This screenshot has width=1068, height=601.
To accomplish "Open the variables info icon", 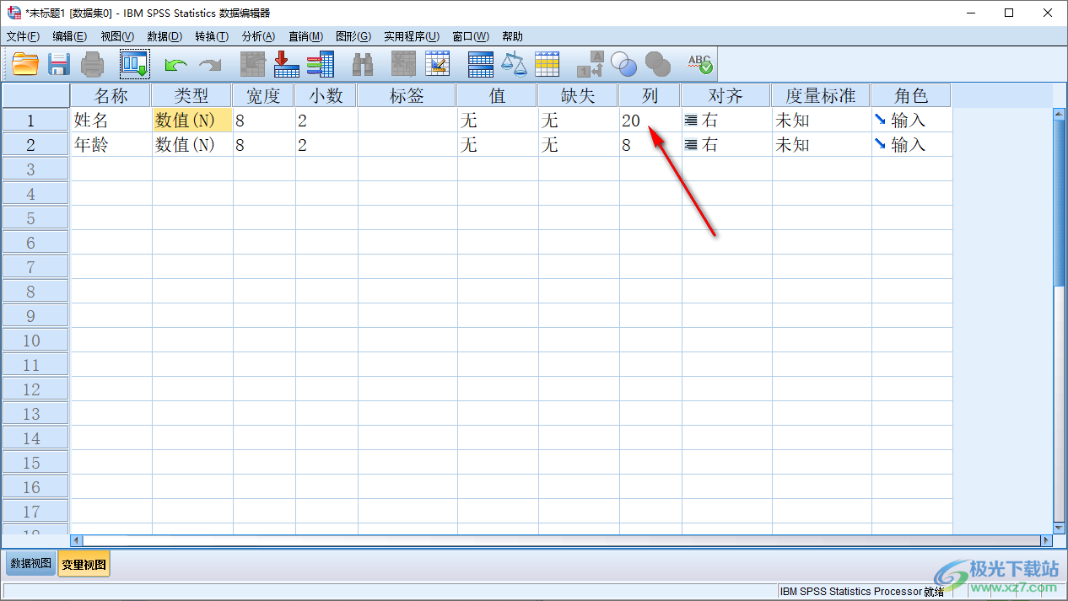I will 321,64.
